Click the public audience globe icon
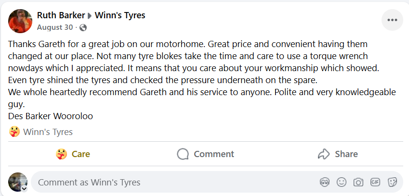 pos(83,27)
